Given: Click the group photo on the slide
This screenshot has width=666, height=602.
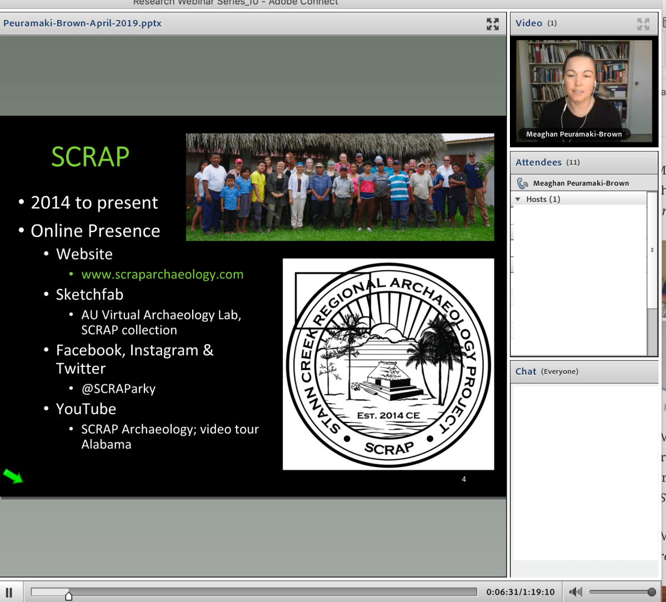Looking at the screenshot, I should [x=339, y=187].
